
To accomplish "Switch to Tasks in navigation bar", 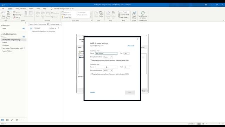I will pos(17,120).
